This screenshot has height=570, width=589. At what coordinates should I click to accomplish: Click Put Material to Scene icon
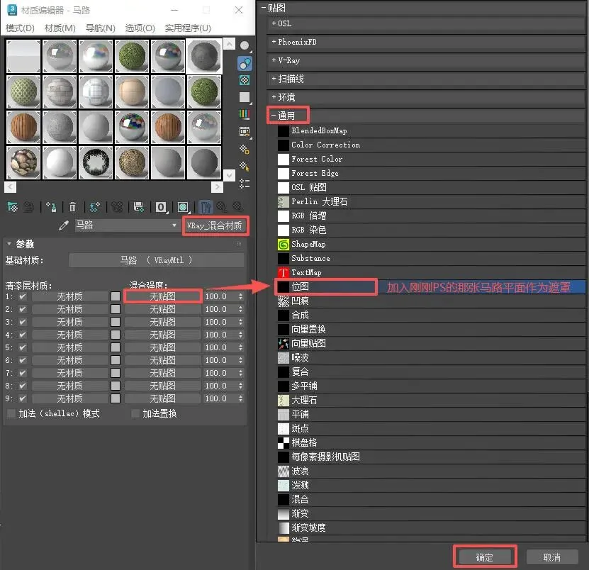(x=28, y=206)
